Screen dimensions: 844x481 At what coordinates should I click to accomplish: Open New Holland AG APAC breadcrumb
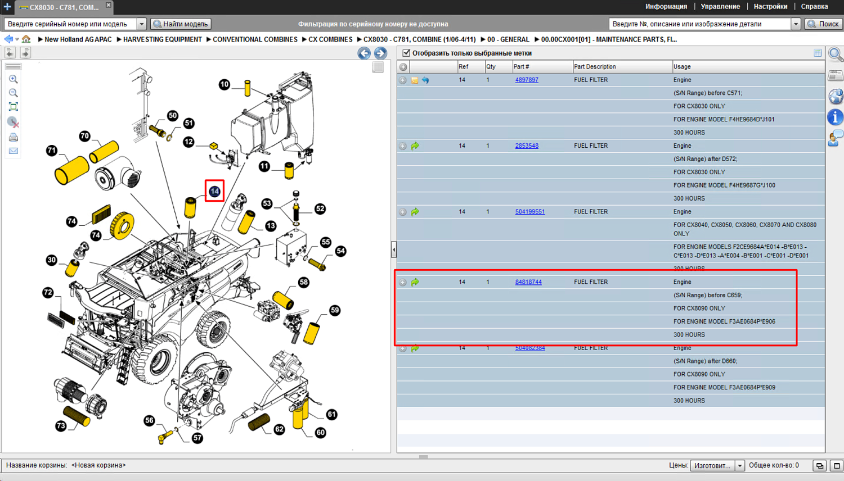coord(78,39)
